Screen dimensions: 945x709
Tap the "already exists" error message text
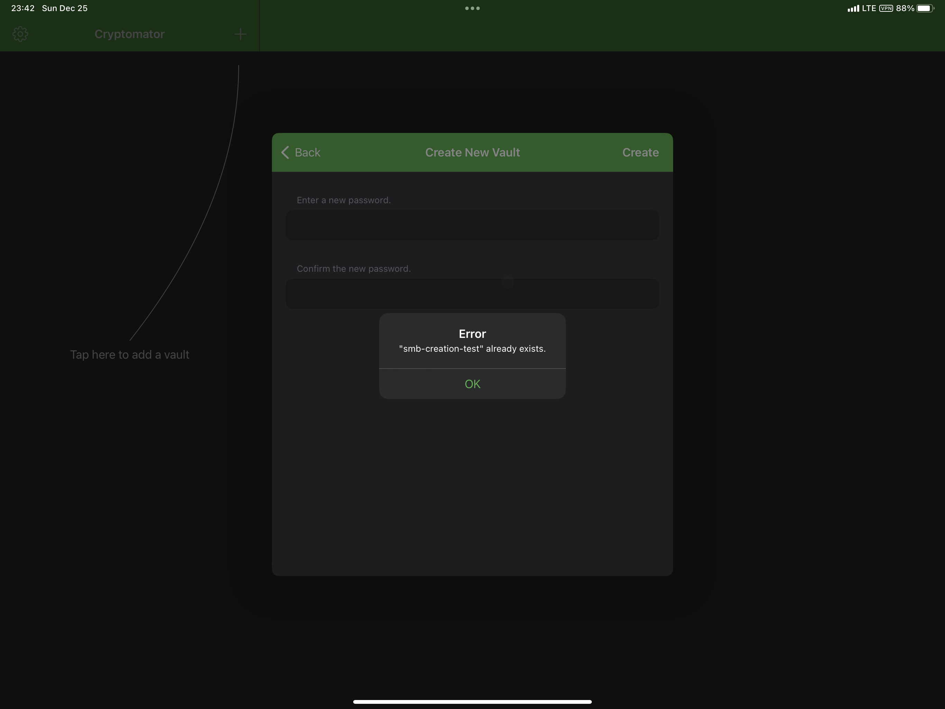[x=472, y=349]
